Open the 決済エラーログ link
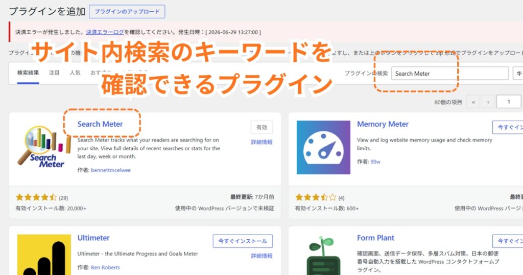Viewport: 523px width, 275px height. point(105,32)
